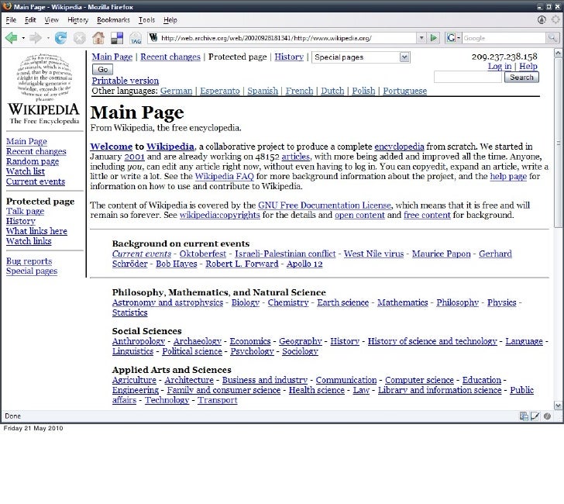
Task: Expand the Special pages dropdown list
Action: 404,57
